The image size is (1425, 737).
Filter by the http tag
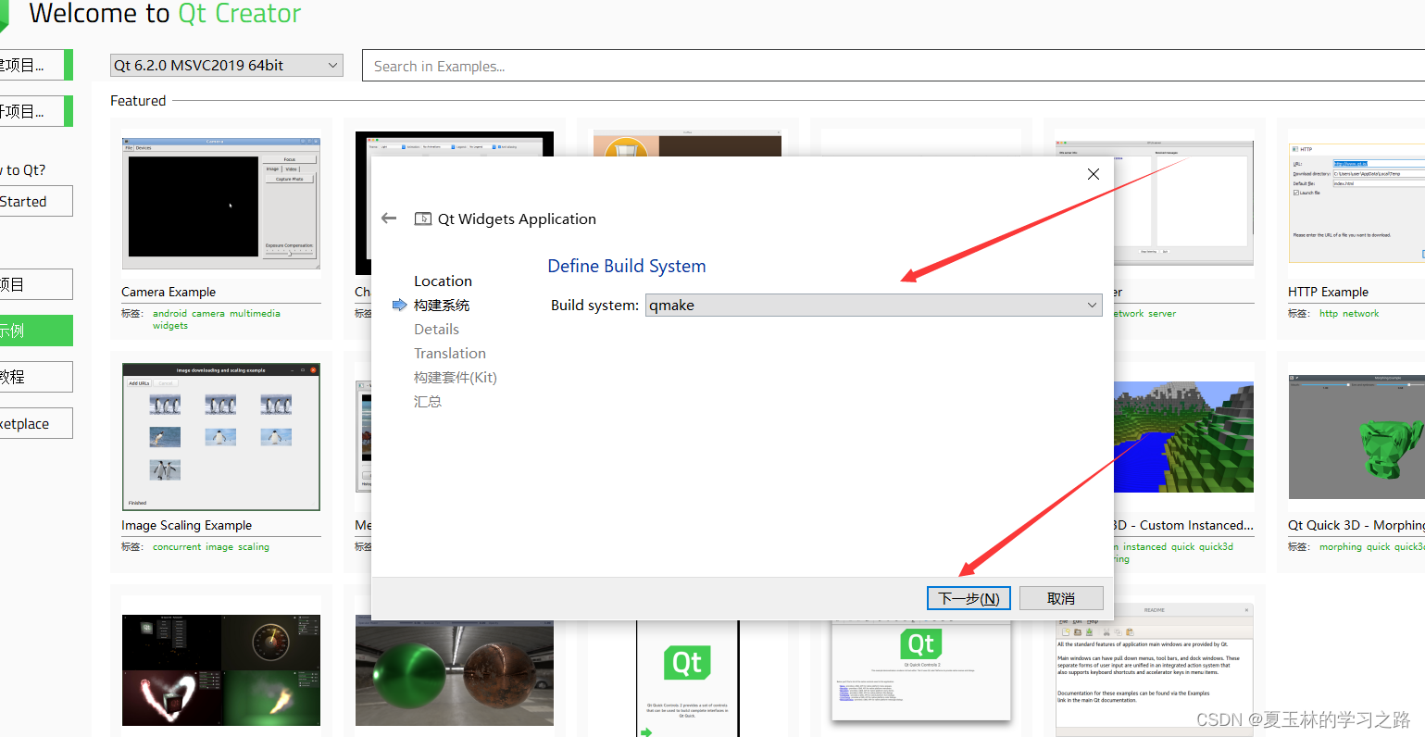tap(1329, 314)
